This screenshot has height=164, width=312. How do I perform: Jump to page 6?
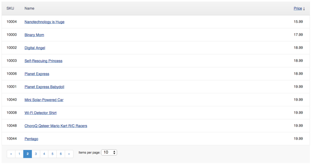pos(61,154)
